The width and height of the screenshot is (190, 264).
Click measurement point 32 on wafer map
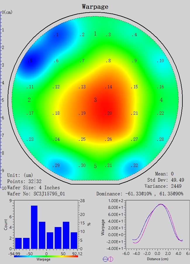coord(134,165)
